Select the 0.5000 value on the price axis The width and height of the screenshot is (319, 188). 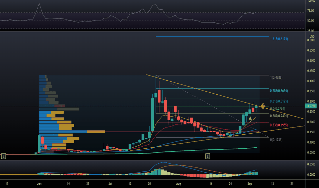[x=311, y=61]
